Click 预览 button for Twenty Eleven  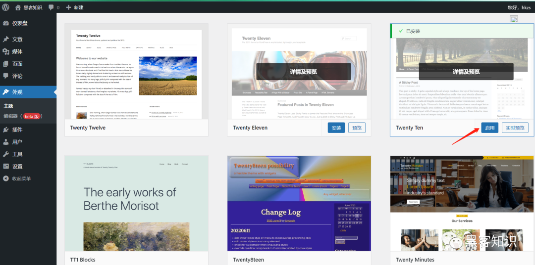[x=357, y=128]
